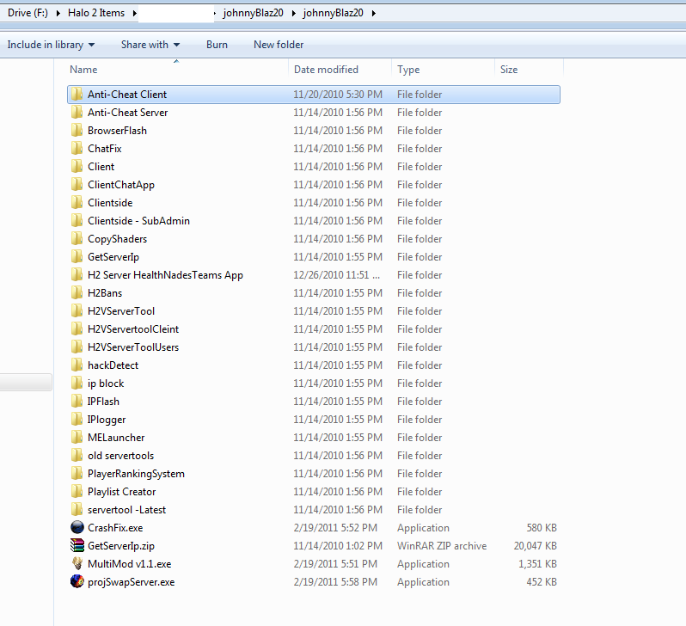Click the GetServerIp.zip WinRAR archive icon
This screenshot has height=626, width=686.
pos(77,546)
